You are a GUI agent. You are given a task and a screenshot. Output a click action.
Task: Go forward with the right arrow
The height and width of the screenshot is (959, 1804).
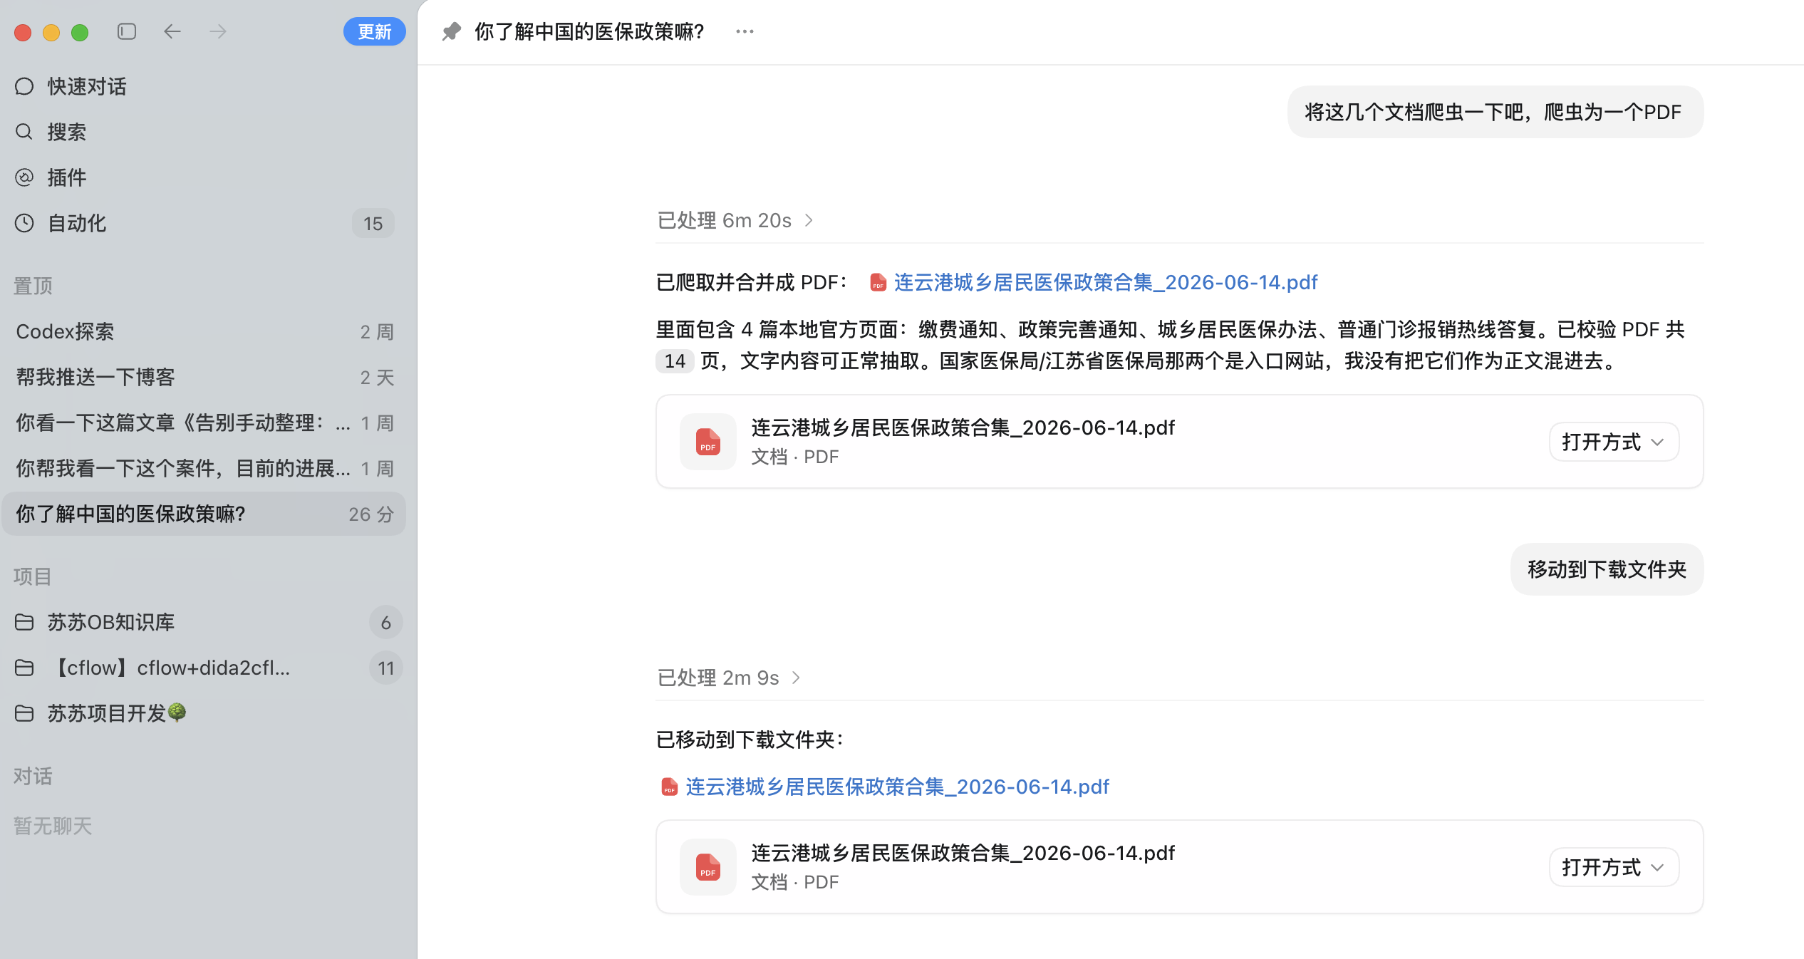click(x=218, y=31)
